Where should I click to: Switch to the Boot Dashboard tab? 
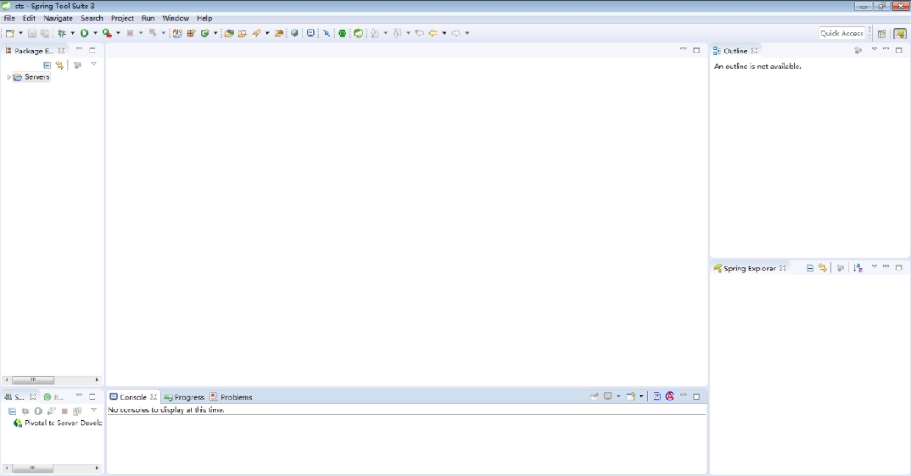click(x=54, y=397)
